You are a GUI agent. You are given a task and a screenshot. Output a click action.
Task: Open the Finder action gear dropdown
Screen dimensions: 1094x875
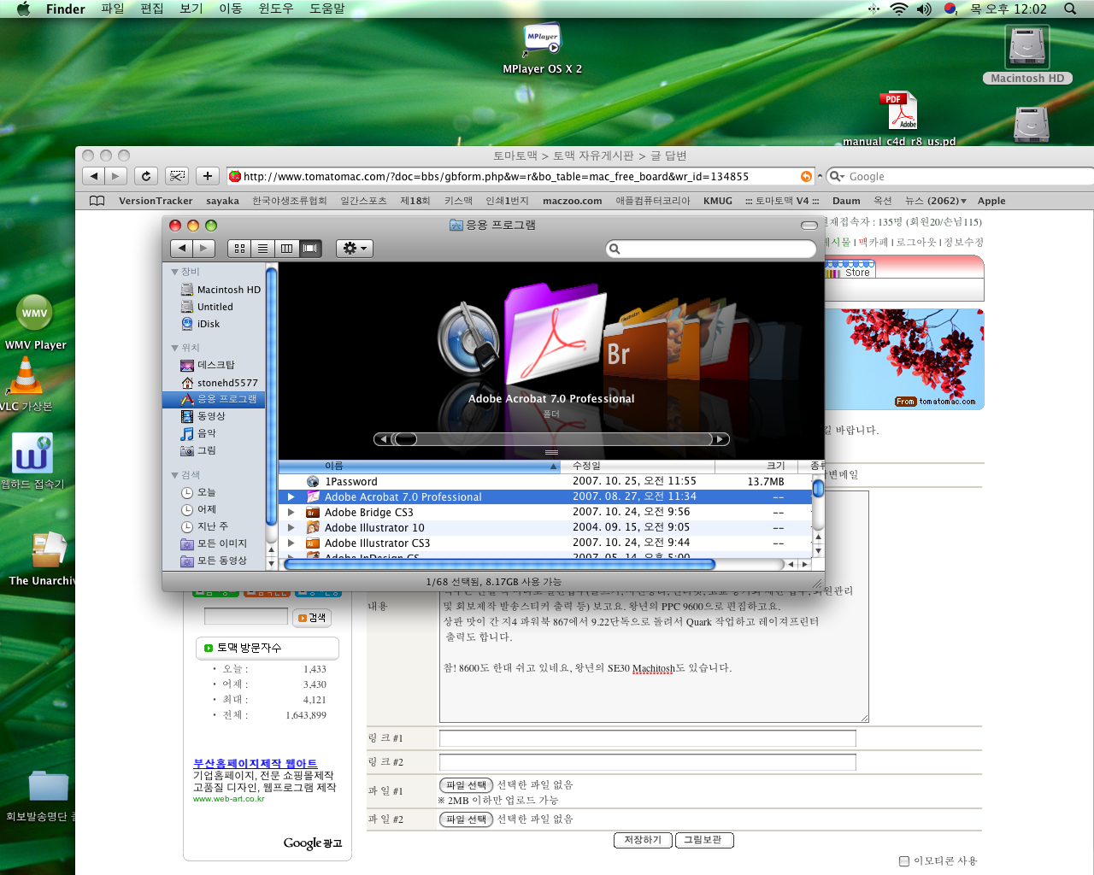pos(354,249)
